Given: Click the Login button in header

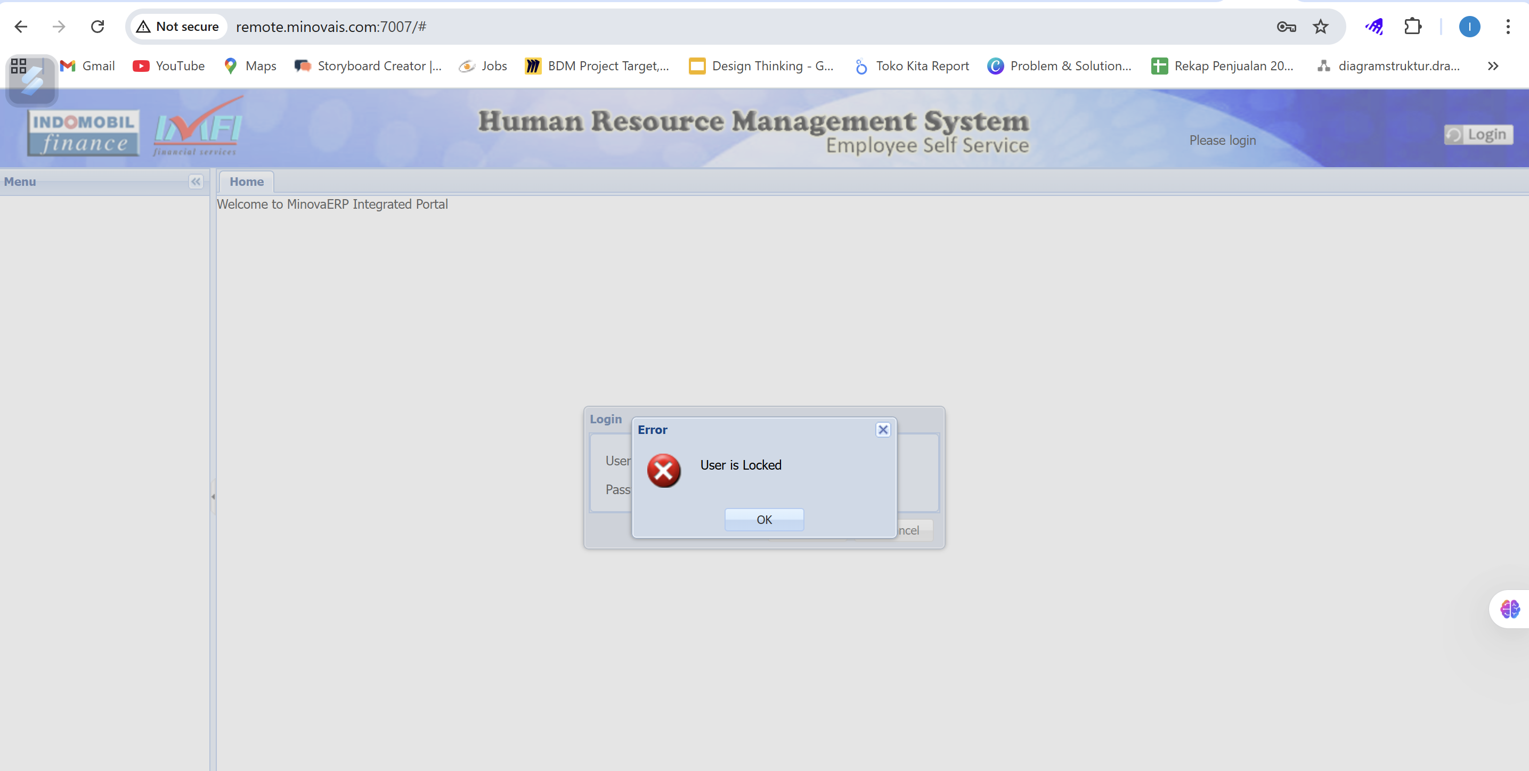Looking at the screenshot, I should point(1478,135).
